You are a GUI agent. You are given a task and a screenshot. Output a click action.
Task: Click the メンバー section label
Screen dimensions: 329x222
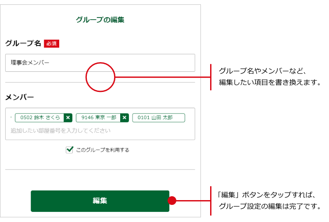[19, 97]
